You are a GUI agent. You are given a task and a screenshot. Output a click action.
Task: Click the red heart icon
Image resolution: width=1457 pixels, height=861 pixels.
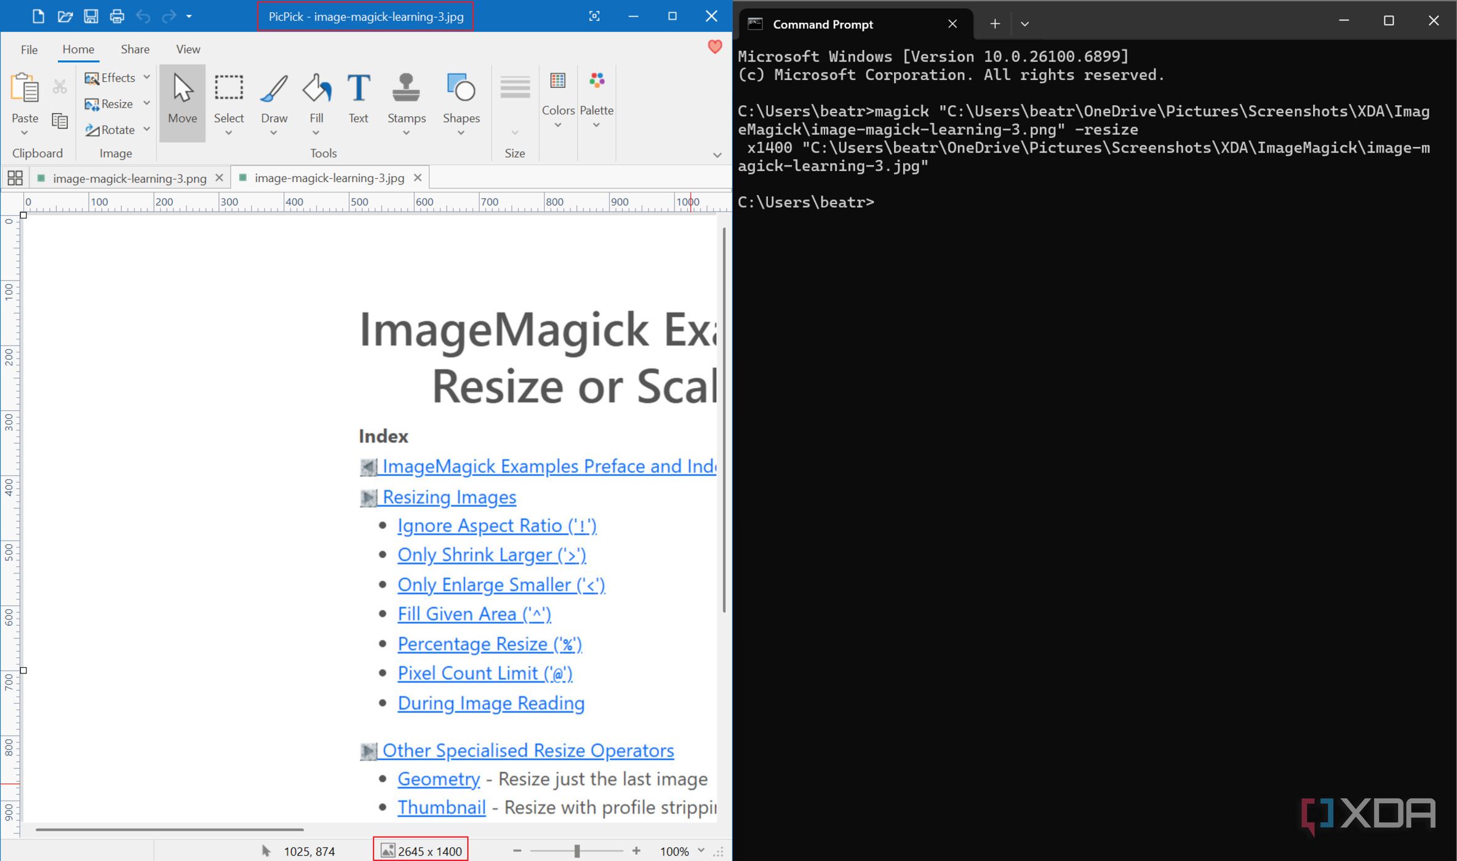coord(714,47)
